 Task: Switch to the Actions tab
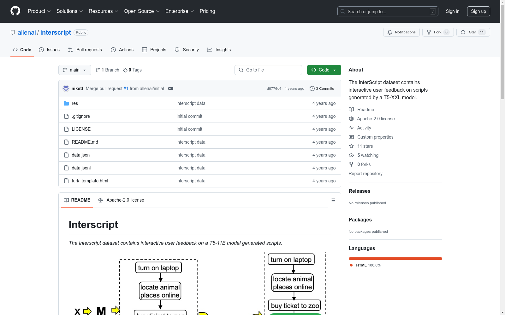122,50
